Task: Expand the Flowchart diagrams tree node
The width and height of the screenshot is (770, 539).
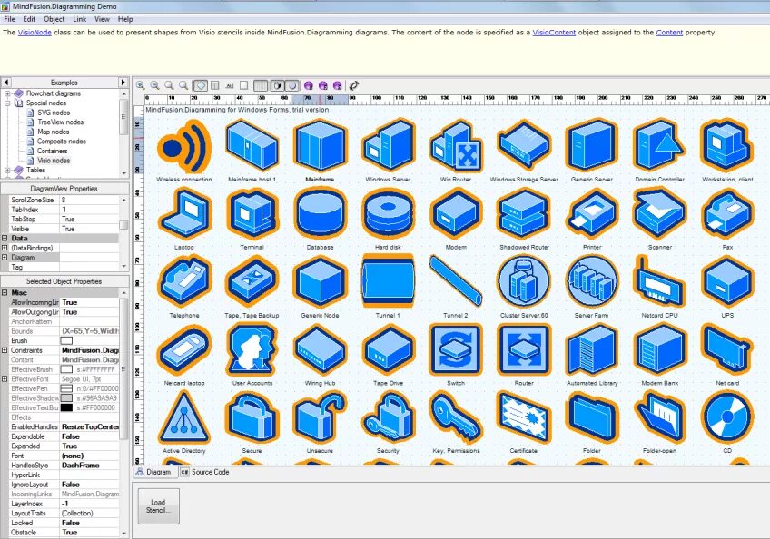Action: coord(7,93)
